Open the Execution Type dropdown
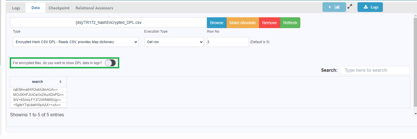This screenshot has height=139, width=417. 174,42
